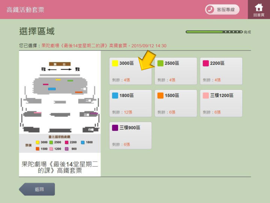Click the progress bar near 完成
This screenshot has width=270, height=203.
coord(214,32)
